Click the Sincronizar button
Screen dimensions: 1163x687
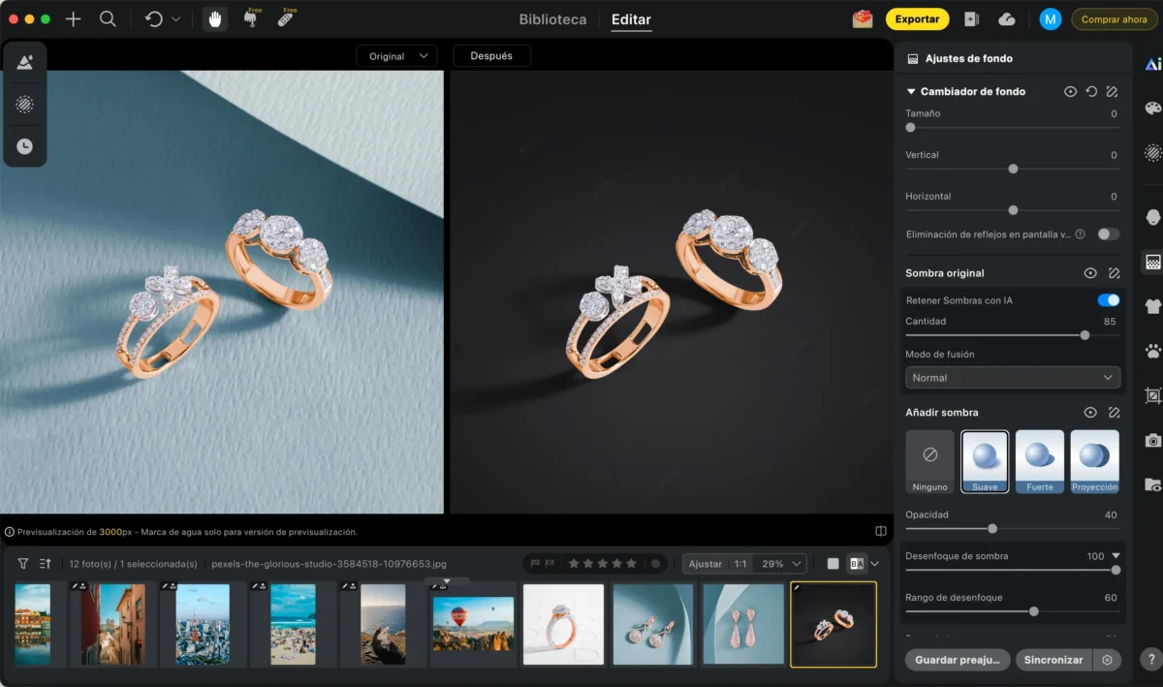(x=1053, y=660)
